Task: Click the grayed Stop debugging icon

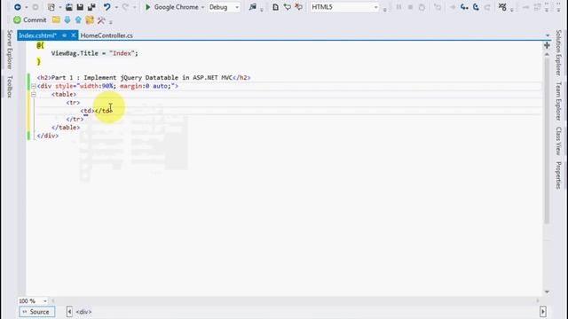Action: (x=410, y=7)
